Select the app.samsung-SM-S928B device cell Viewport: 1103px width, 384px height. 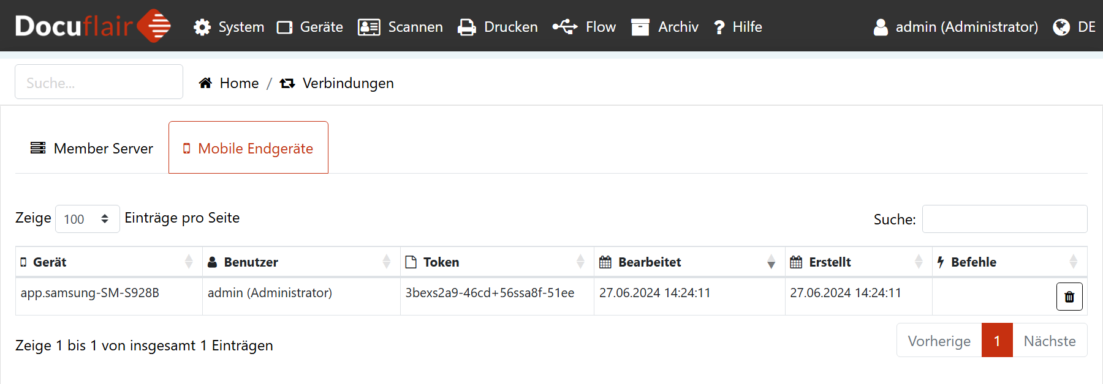(x=109, y=297)
